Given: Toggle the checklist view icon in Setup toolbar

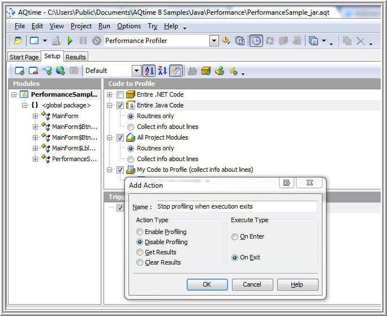Looking at the screenshot, I should (x=176, y=71).
